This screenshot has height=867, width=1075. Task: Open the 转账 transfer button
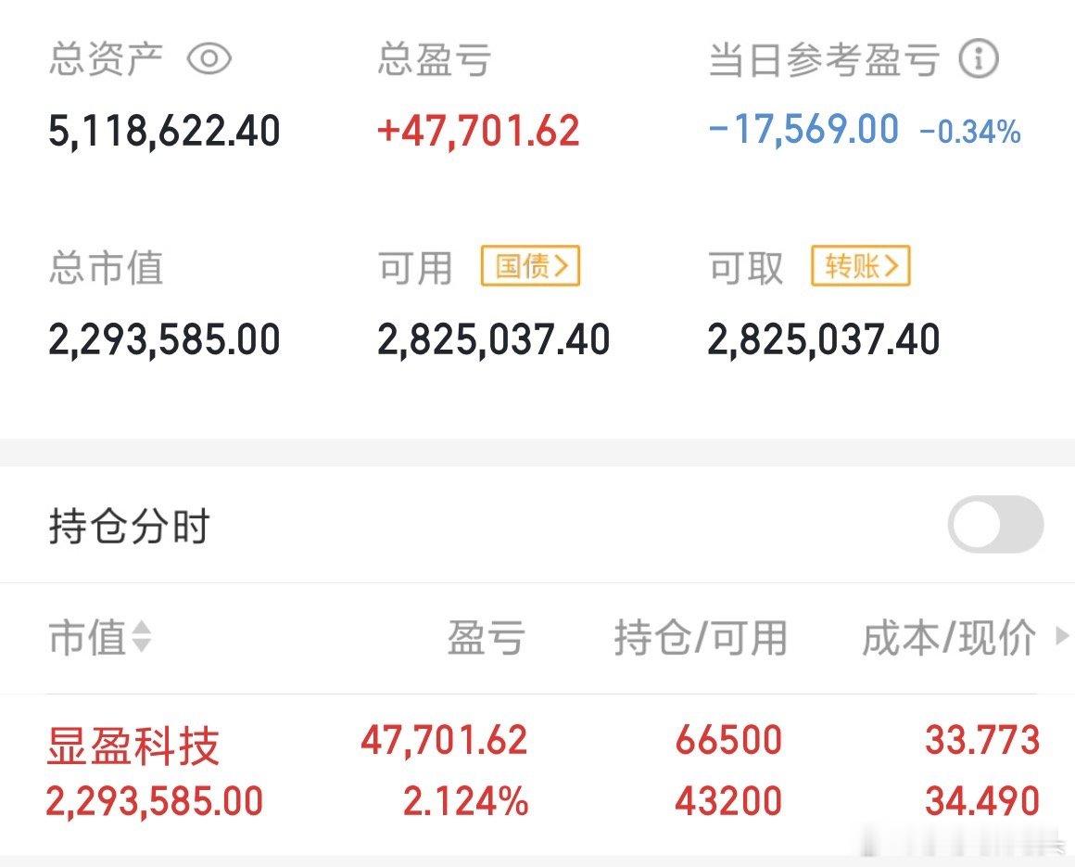coord(861,267)
